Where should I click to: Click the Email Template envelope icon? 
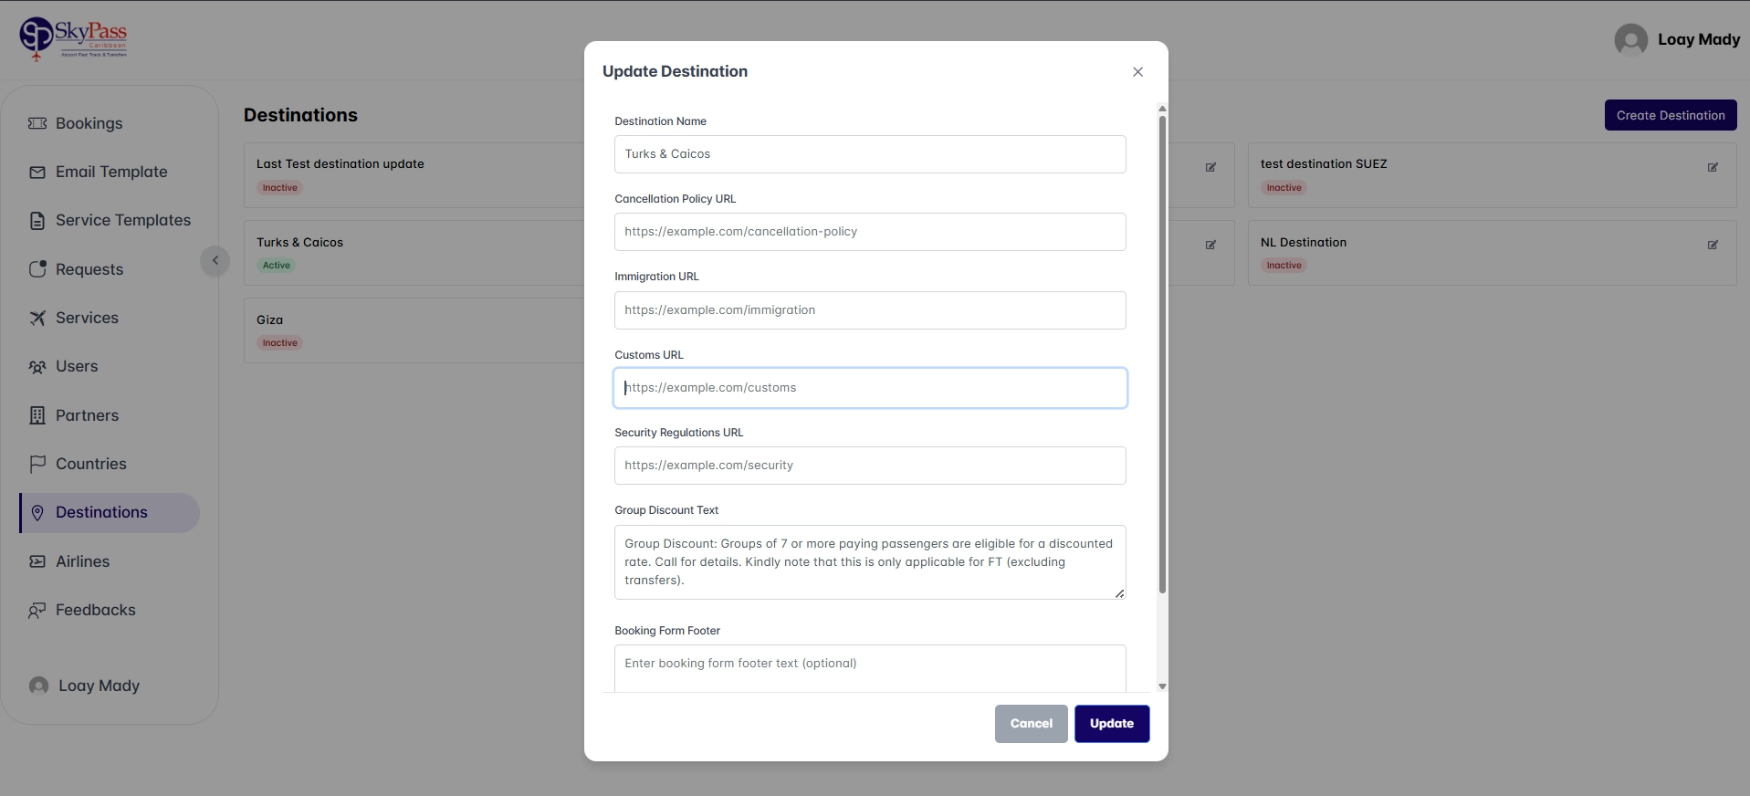pos(37,172)
